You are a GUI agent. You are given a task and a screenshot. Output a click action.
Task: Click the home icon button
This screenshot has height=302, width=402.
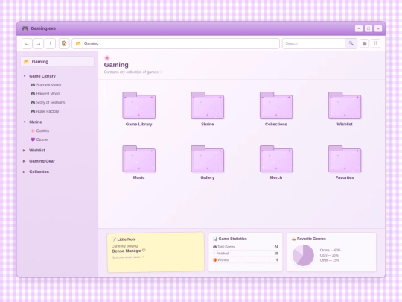click(x=64, y=43)
